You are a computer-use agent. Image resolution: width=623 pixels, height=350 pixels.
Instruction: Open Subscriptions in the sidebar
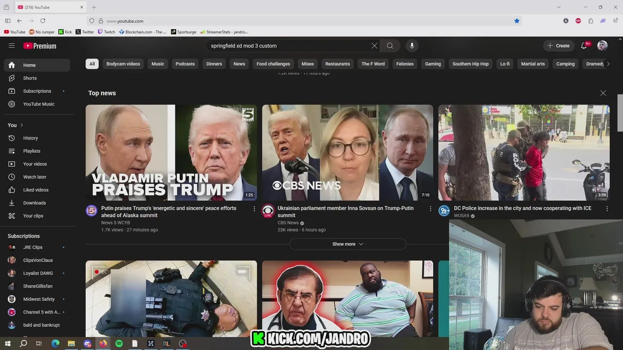(37, 91)
